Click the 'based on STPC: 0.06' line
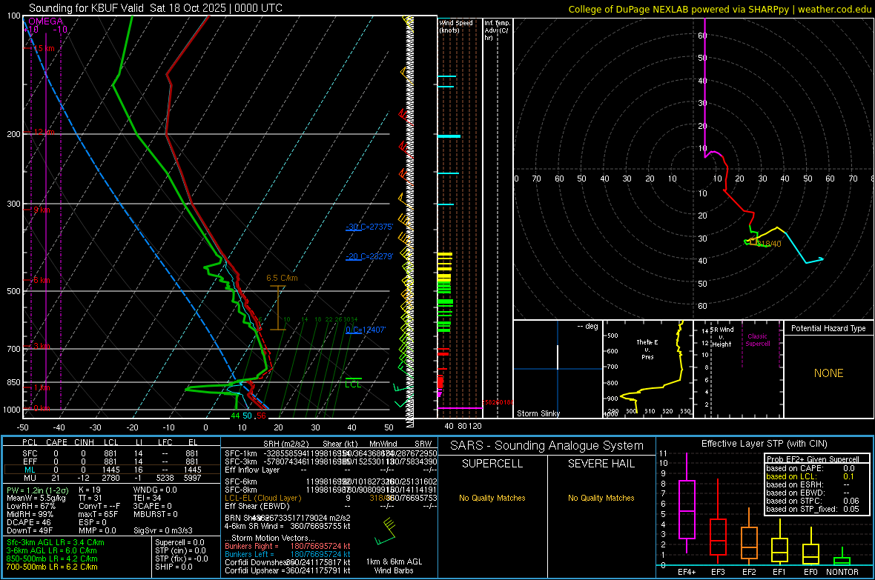Image resolution: width=875 pixels, height=580 pixels. pos(813,501)
